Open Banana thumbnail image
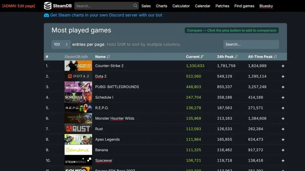This screenshot has width=305, height=171. 78,150
